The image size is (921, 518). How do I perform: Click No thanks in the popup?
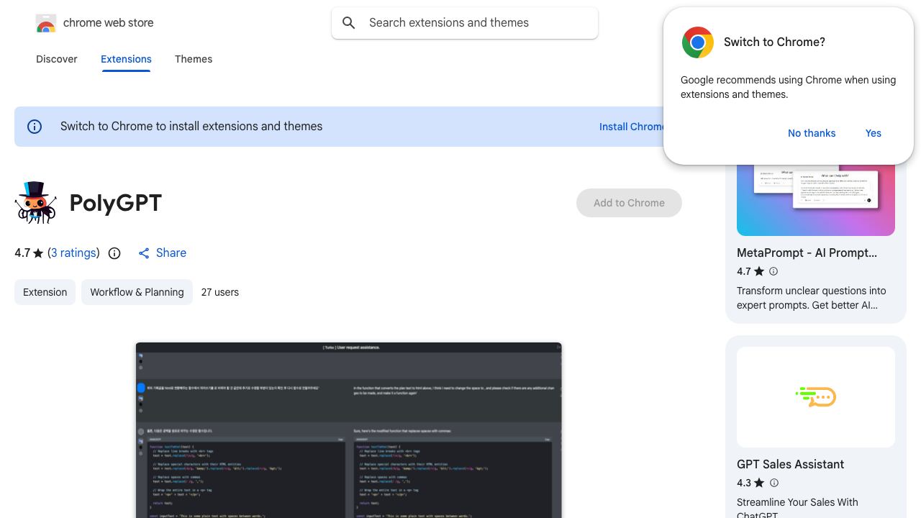(x=812, y=133)
